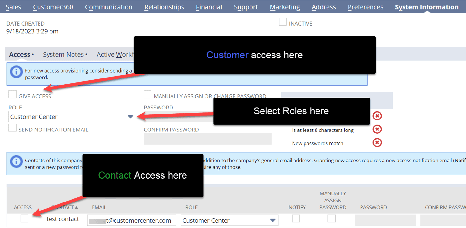466x228 pixels.
Task: Click the info icon in the access provisioning banner
Action: click(x=16, y=72)
